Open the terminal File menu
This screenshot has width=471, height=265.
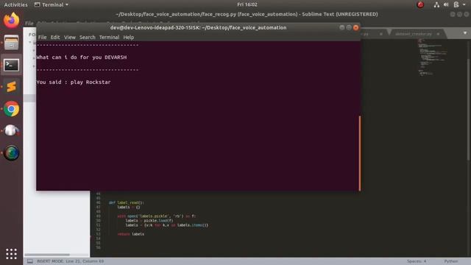[x=43, y=38]
